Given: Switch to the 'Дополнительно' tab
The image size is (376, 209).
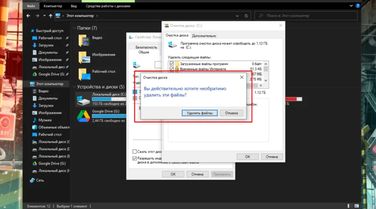Looking at the screenshot, I should point(204,36).
